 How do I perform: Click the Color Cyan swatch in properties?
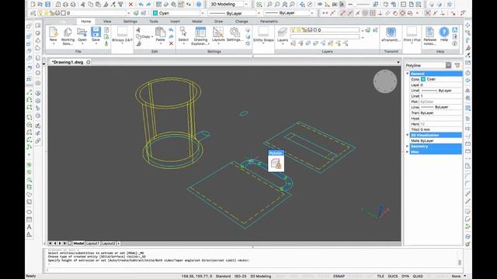pyautogui.click(x=423, y=79)
